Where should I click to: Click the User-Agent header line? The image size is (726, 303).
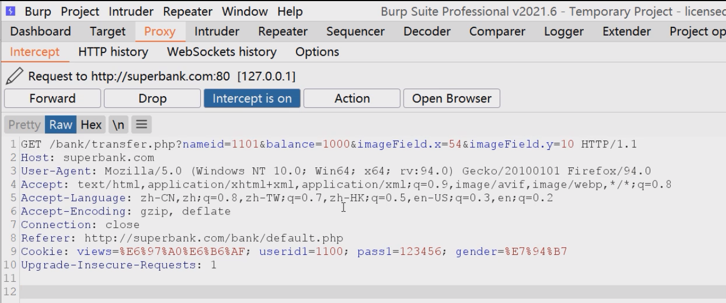[x=336, y=171]
